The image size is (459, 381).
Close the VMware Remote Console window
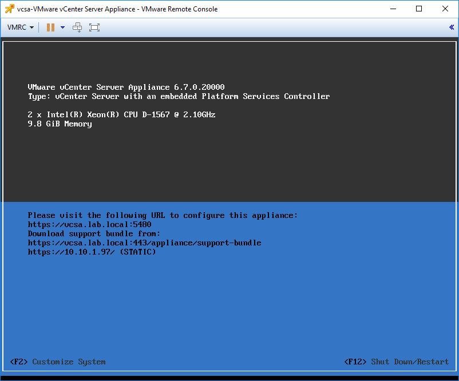coord(445,9)
